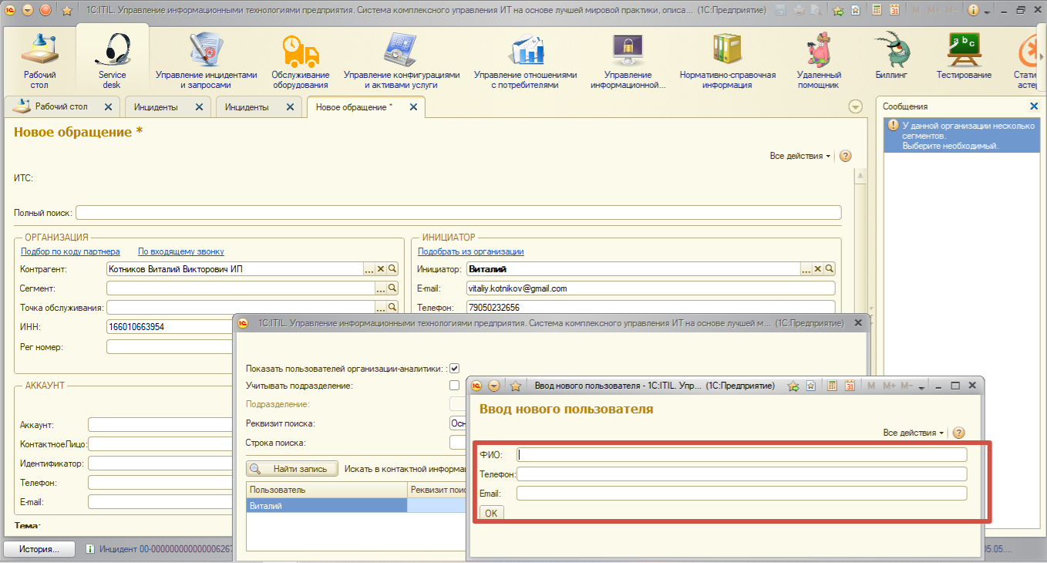This screenshot has width=1047, height=563.
Task: Open Контрагент selection ellipsis button
Action: (369, 269)
